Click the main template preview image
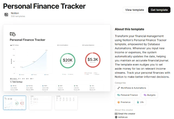 pyautogui.click(x=57, y=58)
